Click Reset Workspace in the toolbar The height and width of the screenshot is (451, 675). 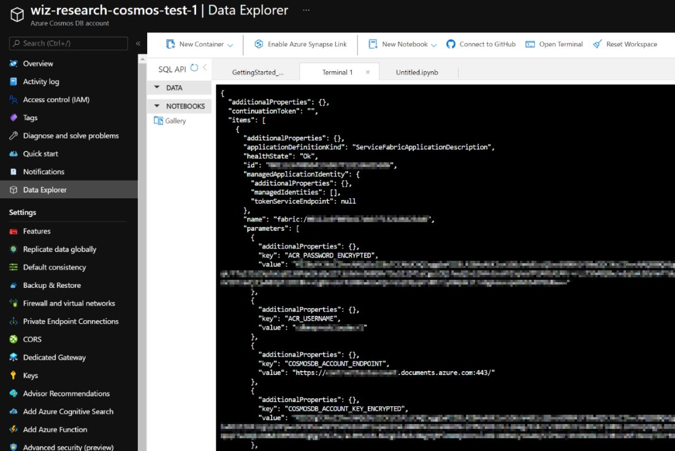coord(625,44)
